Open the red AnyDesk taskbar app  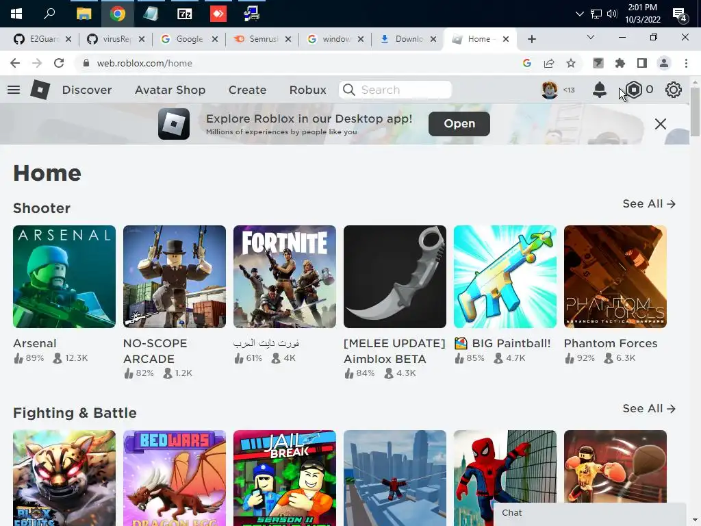pos(218,14)
